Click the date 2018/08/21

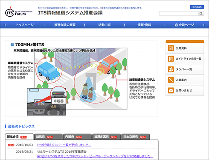pyautogui.click(x=24, y=151)
